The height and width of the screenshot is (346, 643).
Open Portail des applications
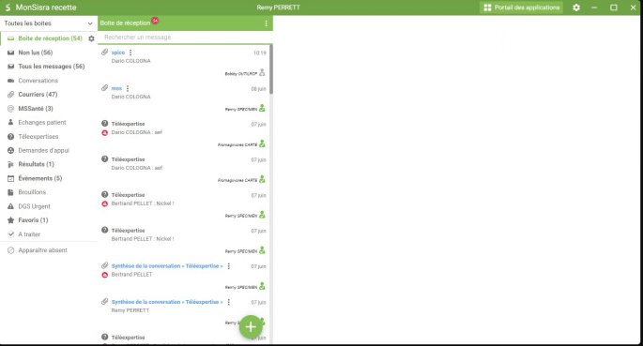[x=521, y=8]
